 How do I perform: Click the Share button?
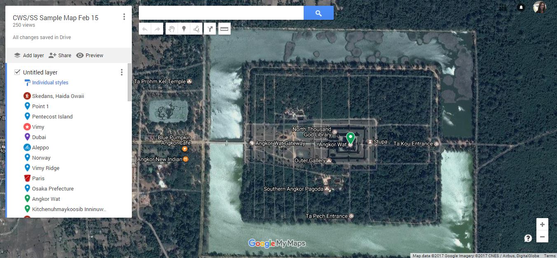point(60,56)
